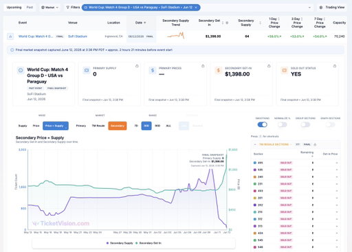Toggle the Secondary Supply legend item
This screenshot has height=252, width=352.
(120, 243)
